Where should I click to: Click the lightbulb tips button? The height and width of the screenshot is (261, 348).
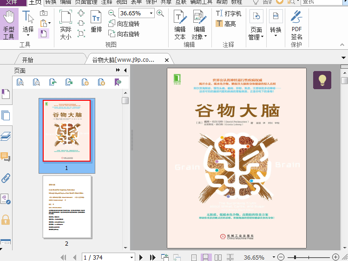pos(322,80)
